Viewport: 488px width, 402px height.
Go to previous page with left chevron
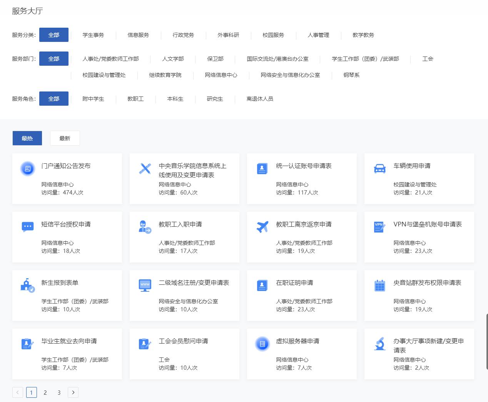18,392
